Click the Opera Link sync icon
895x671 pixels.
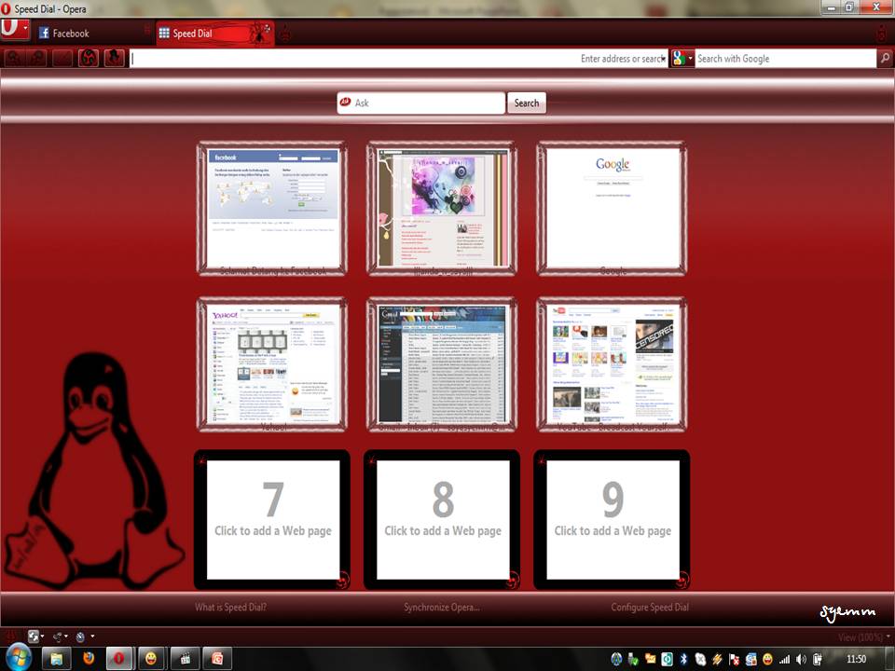point(34,637)
